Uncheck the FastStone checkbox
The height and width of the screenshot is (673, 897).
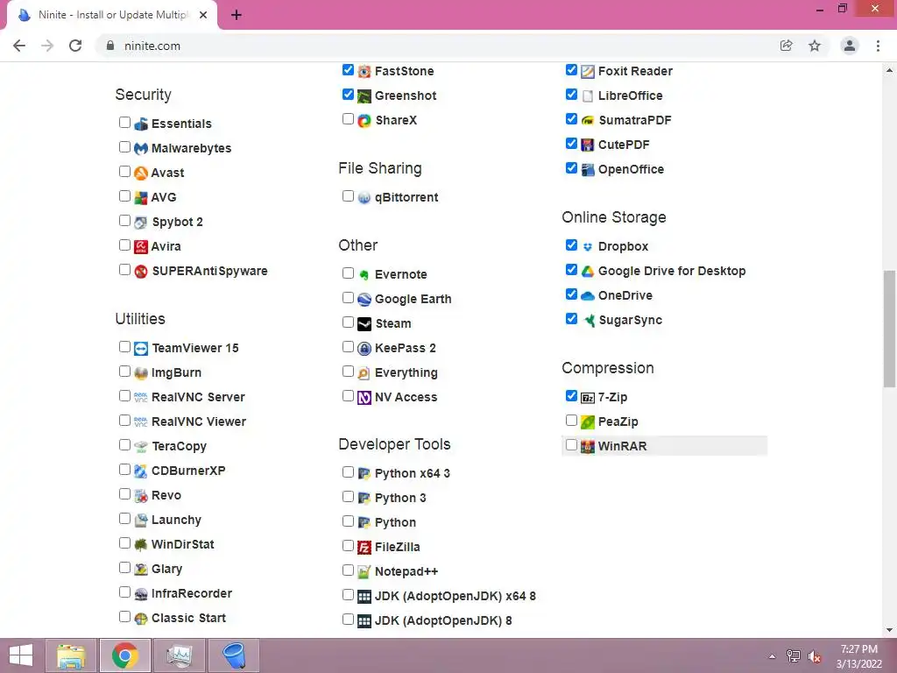point(348,70)
